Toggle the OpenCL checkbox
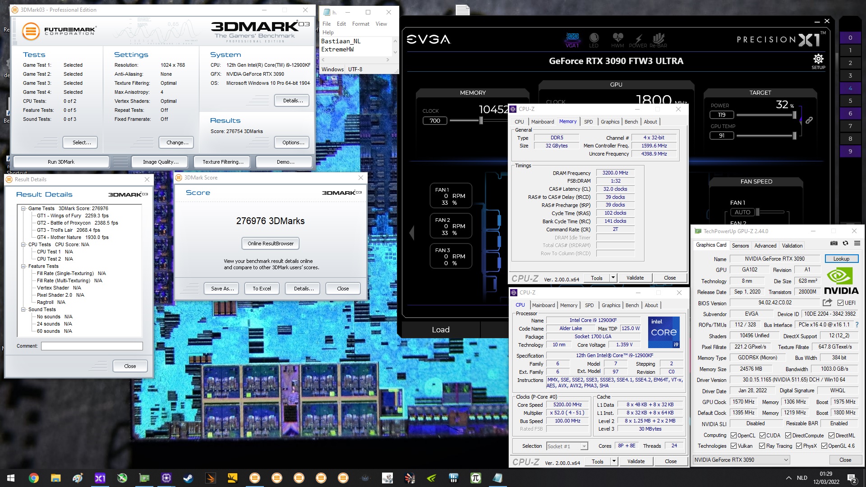This screenshot has width=866, height=487. point(734,435)
